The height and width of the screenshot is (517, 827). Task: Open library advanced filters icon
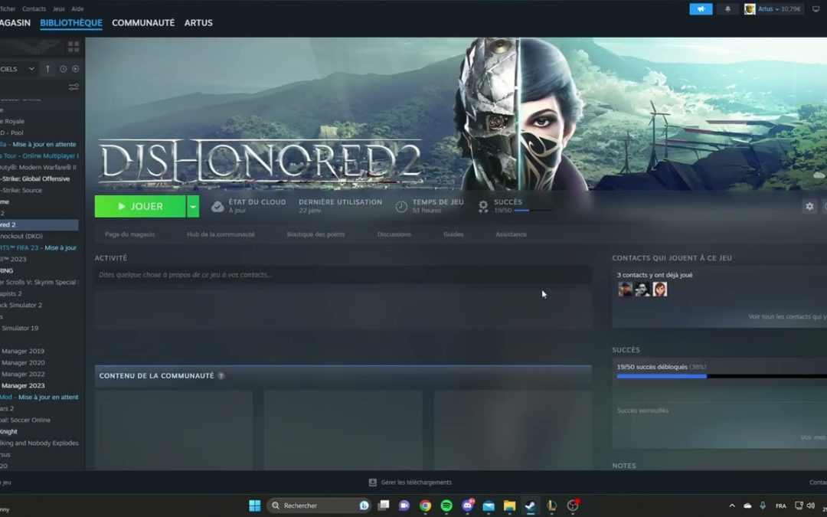(x=74, y=87)
